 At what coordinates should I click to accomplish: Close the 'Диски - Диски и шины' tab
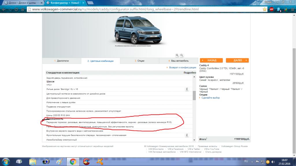click(42, 3)
